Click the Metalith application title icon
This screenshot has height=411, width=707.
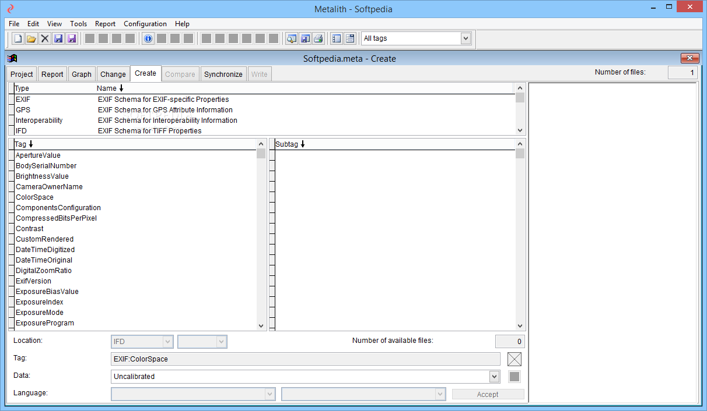point(10,9)
